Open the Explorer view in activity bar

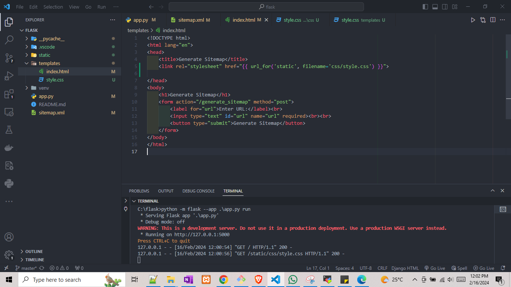pyautogui.click(x=9, y=22)
